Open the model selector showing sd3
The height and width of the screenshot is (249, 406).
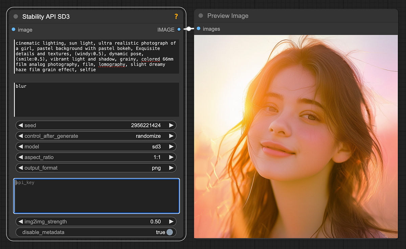pyautogui.click(x=96, y=146)
